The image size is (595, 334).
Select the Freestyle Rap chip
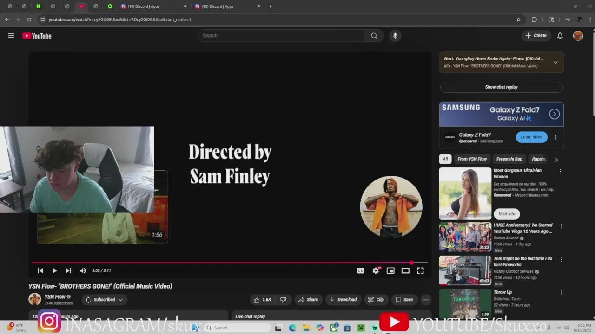pyautogui.click(x=509, y=159)
